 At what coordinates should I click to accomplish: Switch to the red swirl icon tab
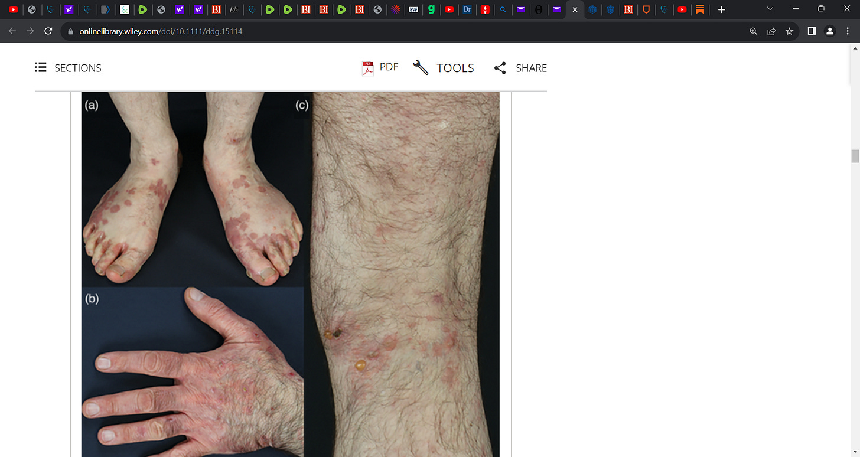click(395, 9)
